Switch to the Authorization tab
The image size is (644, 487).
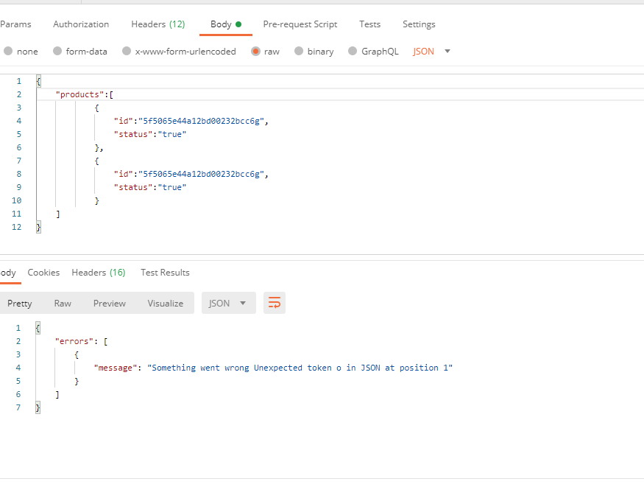click(81, 24)
